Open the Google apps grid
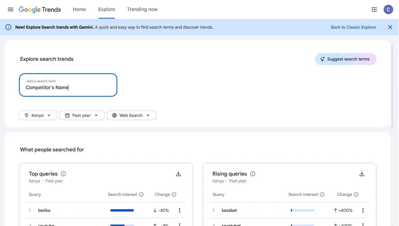The image size is (399, 226). point(374,9)
